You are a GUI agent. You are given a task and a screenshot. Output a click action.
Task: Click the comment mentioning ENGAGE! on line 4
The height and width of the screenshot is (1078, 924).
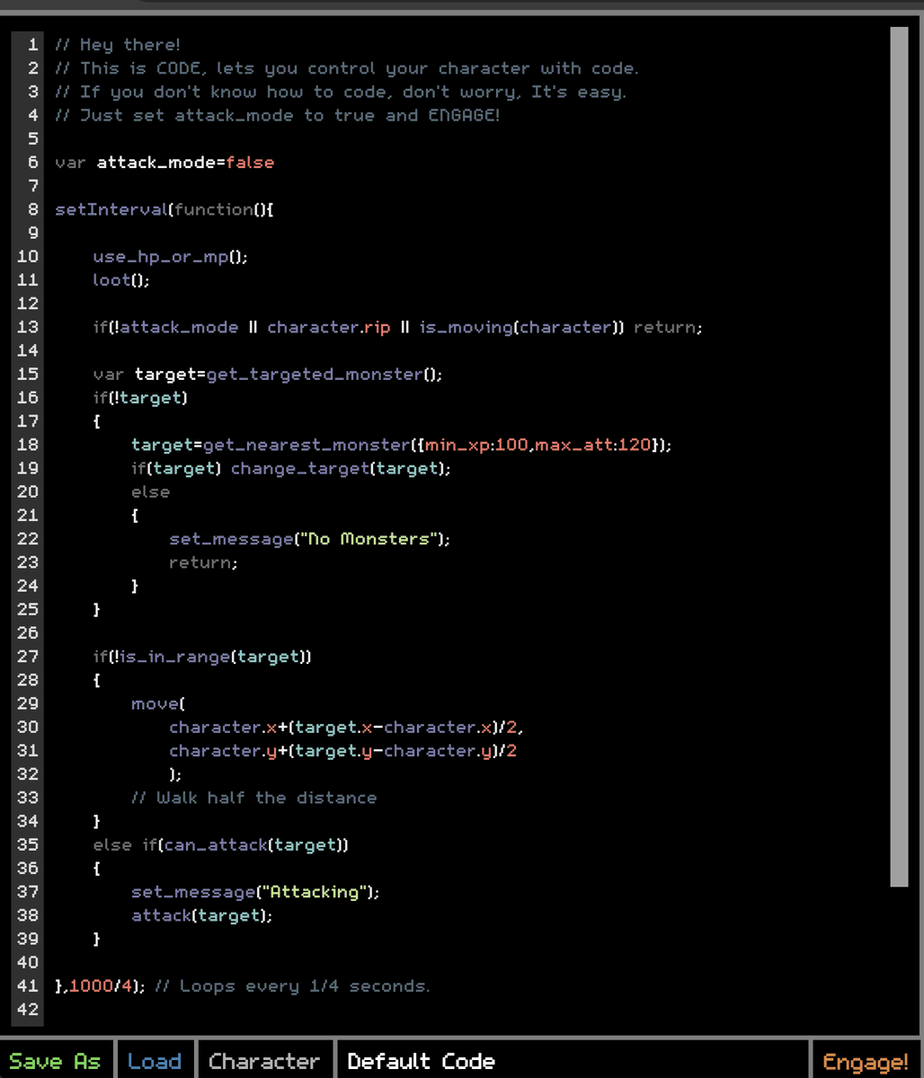coord(277,115)
